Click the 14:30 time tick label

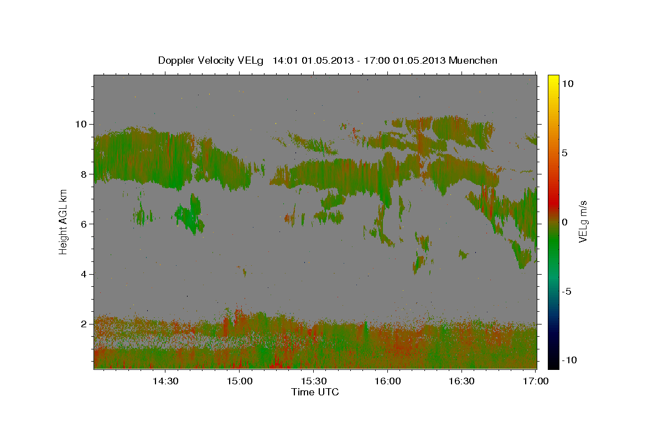click(165, 381)
